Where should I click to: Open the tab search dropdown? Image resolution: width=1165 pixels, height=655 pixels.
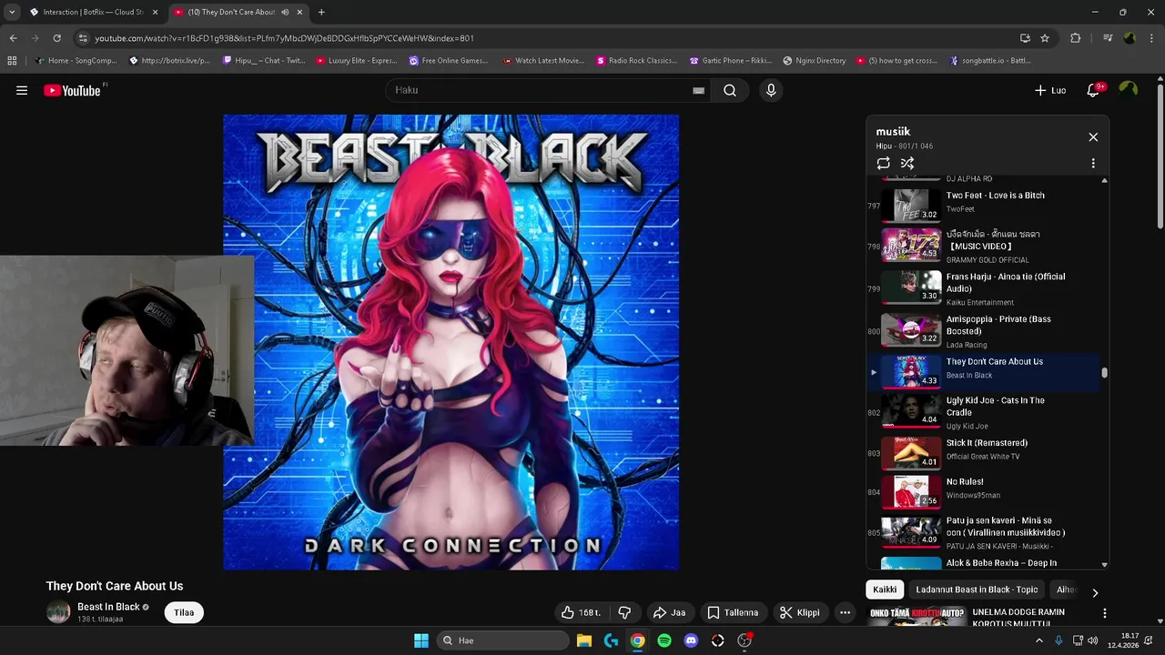[12, 12]
